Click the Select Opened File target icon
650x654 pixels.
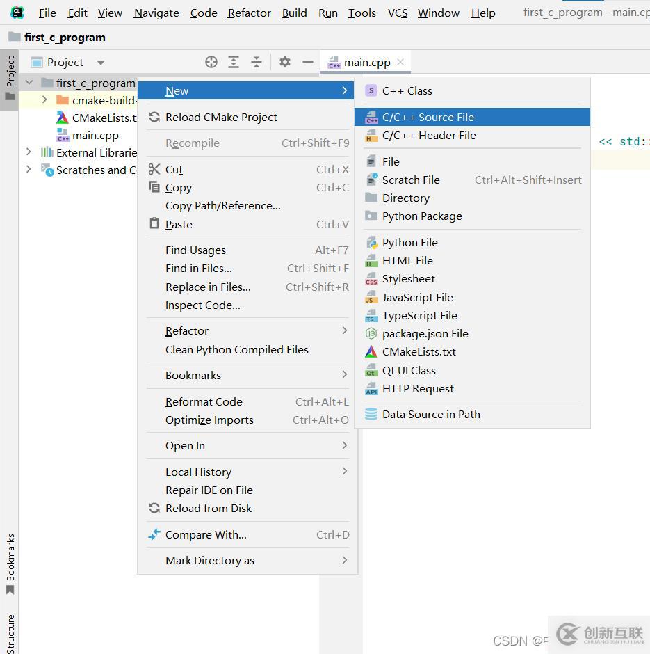click(211, 62)
